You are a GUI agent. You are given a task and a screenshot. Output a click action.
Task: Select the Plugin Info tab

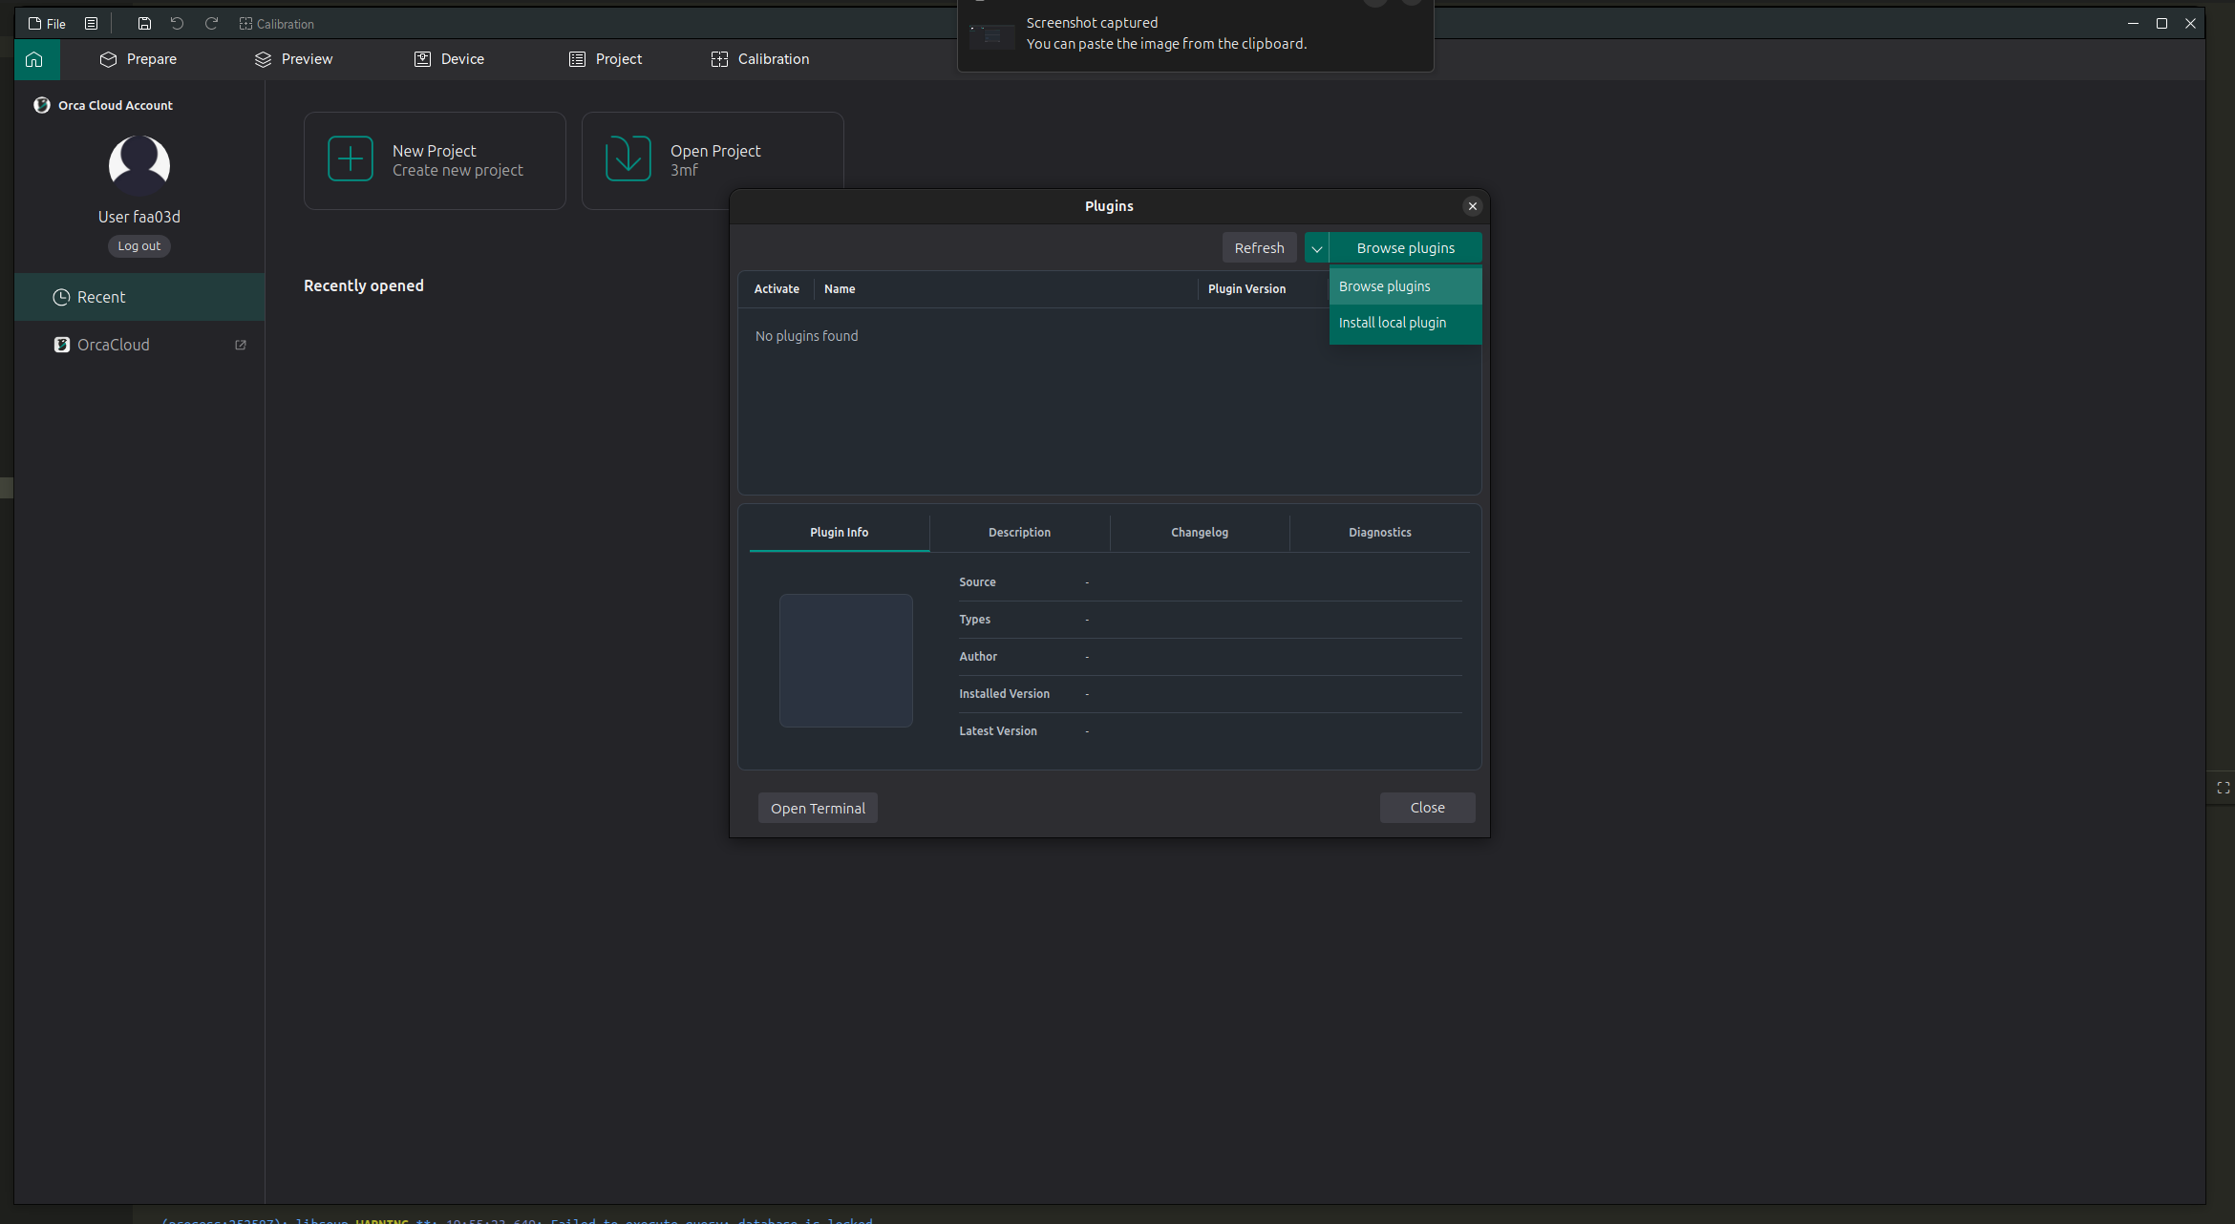(840, 533)
